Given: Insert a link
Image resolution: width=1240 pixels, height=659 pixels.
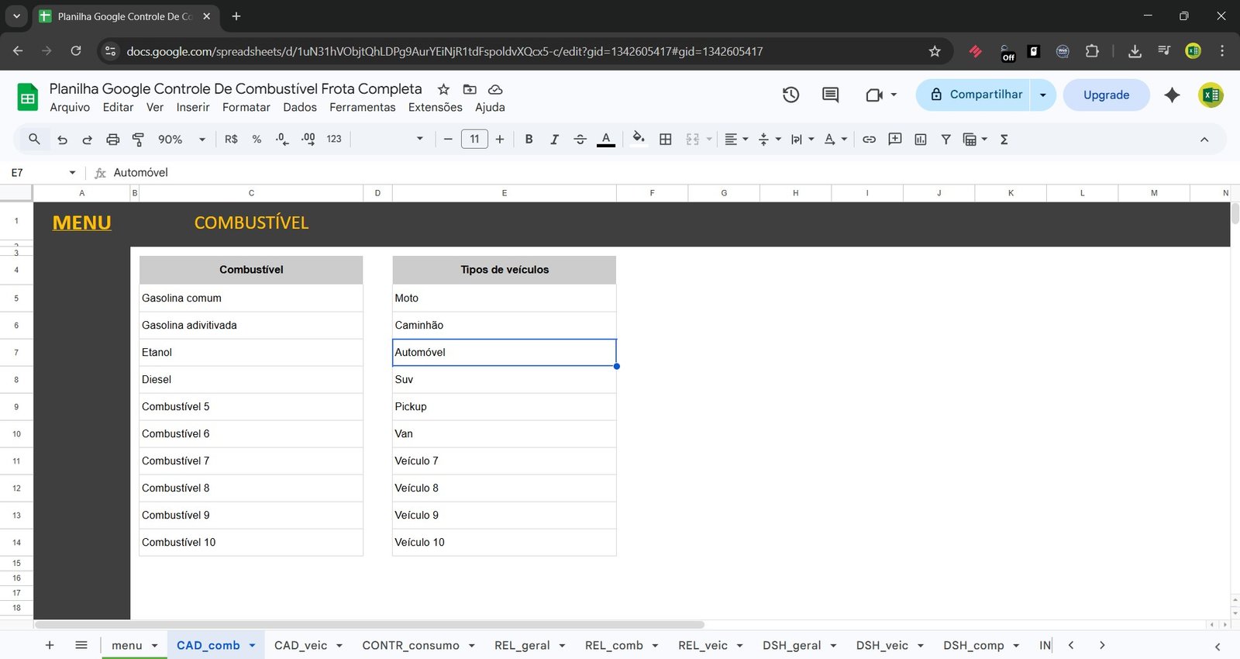Looking at the screenshot, I should tap(870, 140).
